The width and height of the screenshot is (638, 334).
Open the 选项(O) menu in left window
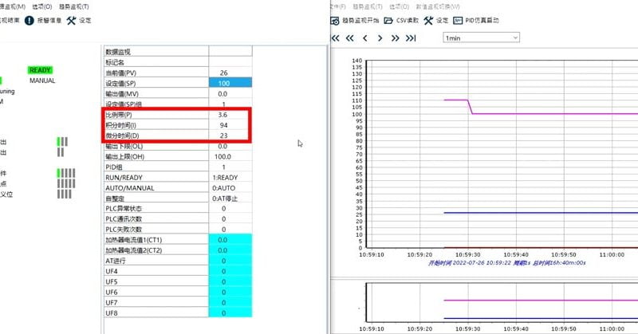(x=42, y=6)
